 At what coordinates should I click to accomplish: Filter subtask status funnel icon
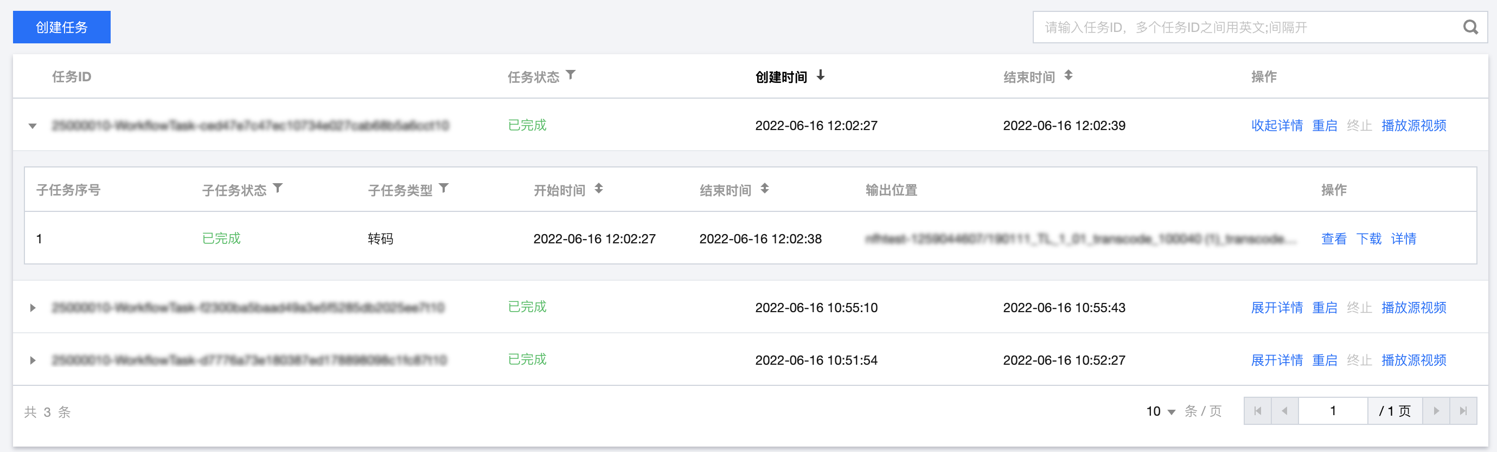[x=278, y=188]
